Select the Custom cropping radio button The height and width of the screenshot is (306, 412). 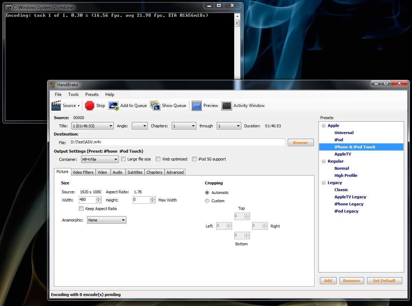(x=207, y=201)
